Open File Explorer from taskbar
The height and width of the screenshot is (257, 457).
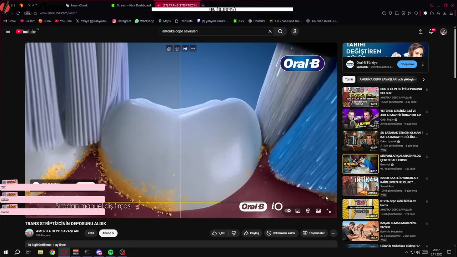(41, 252)
